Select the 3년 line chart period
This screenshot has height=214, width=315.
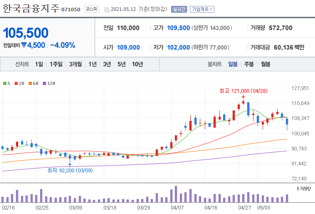coord(107,64)
